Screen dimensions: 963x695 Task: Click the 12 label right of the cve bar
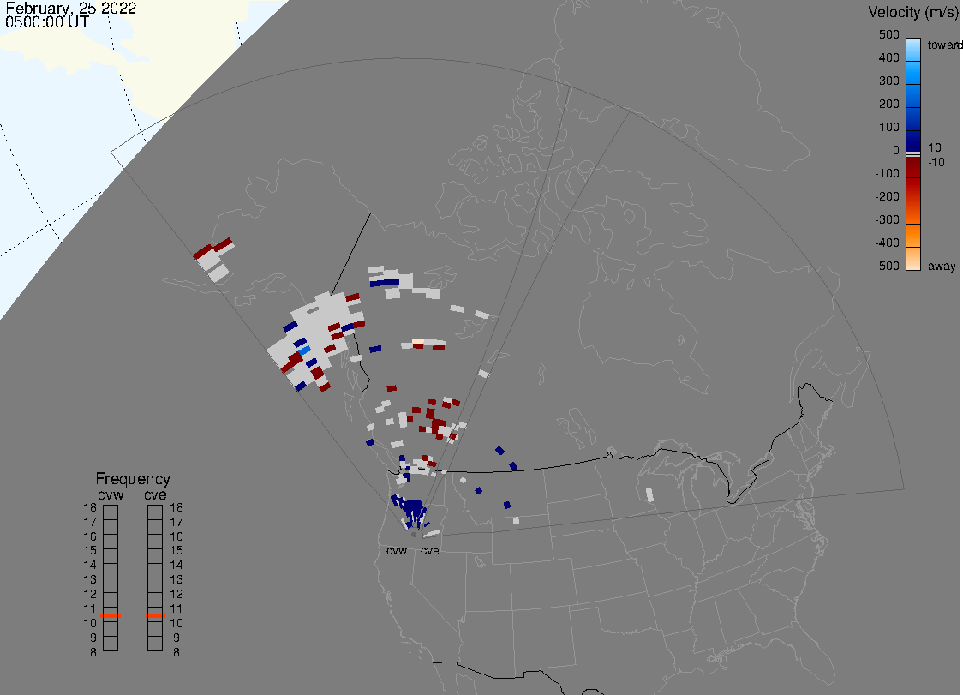(x=176, y=594)
